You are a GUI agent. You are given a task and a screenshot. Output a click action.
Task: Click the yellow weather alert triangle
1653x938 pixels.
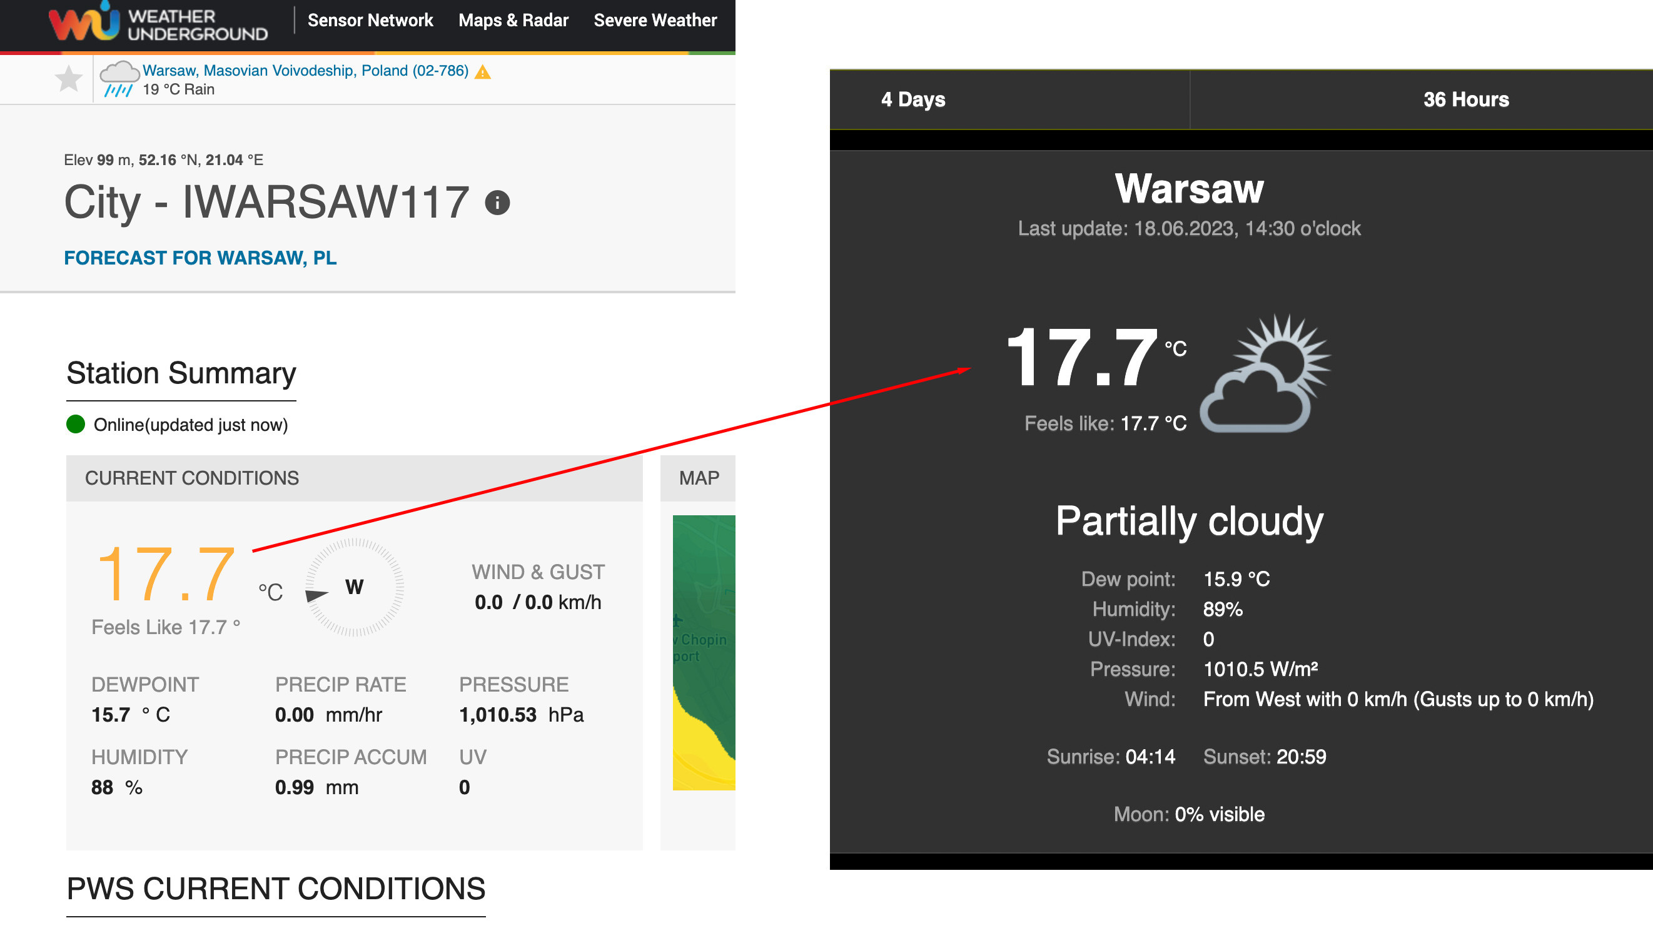coord(482,72)
